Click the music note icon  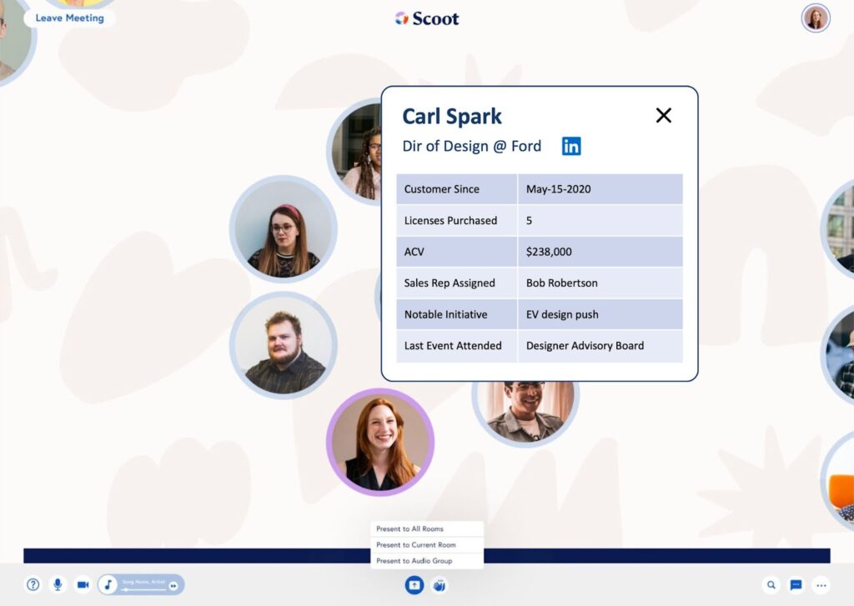coord(108,585)
